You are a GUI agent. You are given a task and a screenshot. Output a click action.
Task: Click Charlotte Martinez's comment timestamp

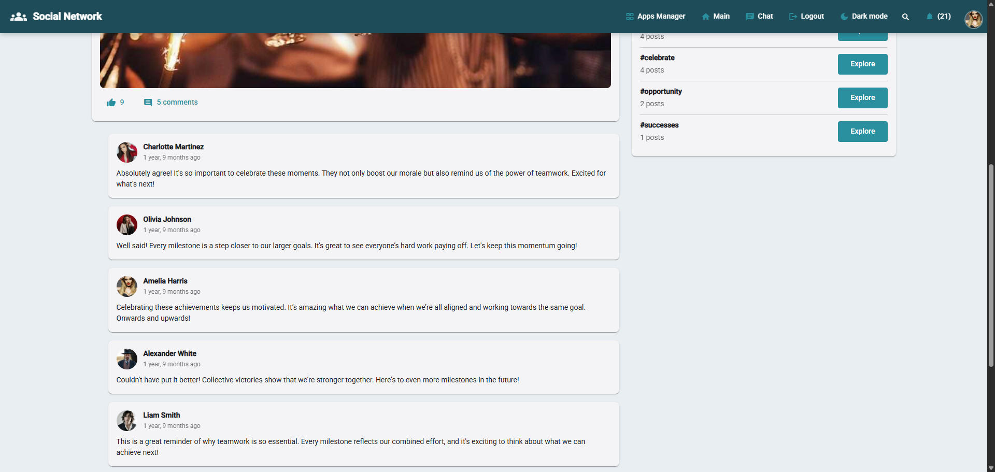coord(172,158)
